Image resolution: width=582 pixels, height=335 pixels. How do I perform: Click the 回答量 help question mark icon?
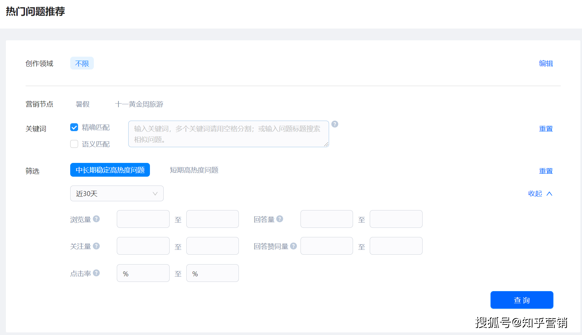point(280,219)
